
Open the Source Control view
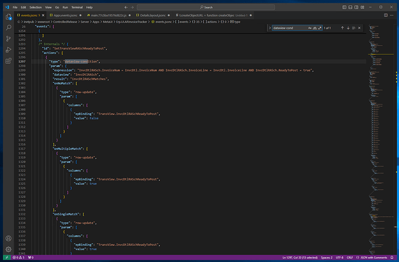point(9,38)
